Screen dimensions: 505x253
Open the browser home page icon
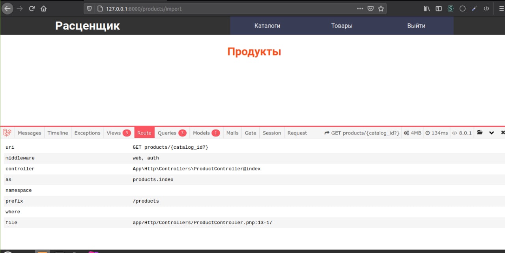coord(43,8)
